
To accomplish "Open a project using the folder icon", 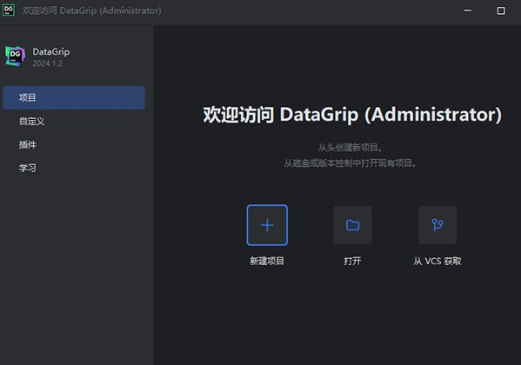I will [x=352, y=225].
